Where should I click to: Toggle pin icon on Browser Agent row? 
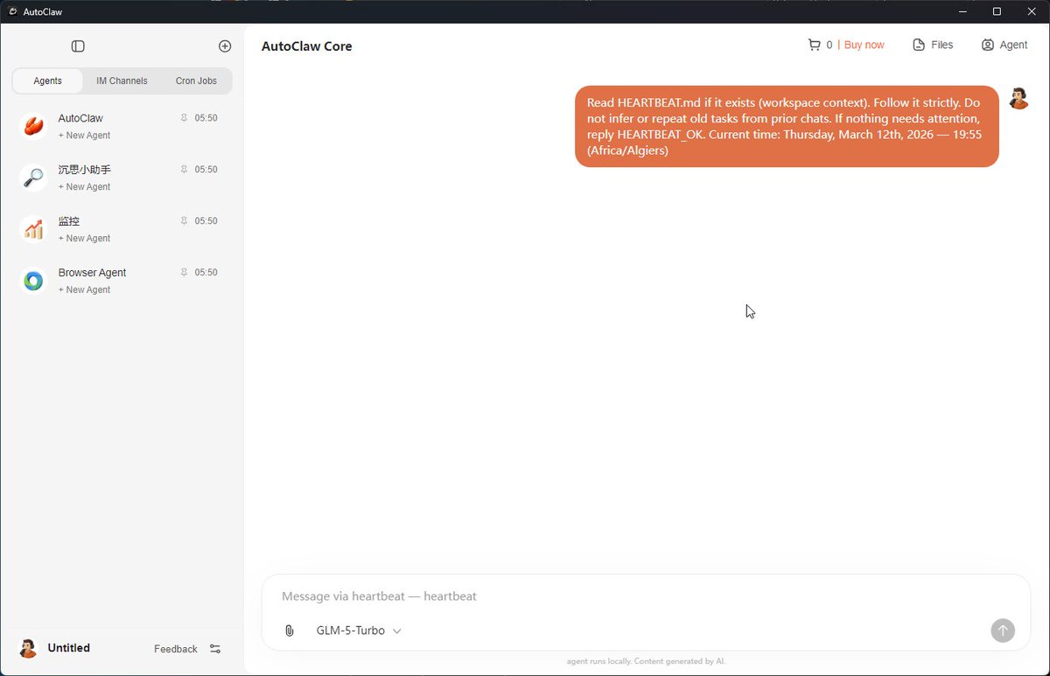click(x=184, y=272)
